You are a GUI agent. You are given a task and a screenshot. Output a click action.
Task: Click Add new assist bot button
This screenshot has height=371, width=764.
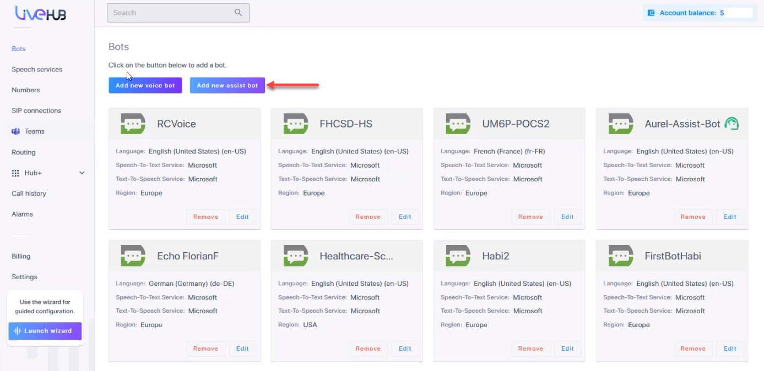[227, 85]
